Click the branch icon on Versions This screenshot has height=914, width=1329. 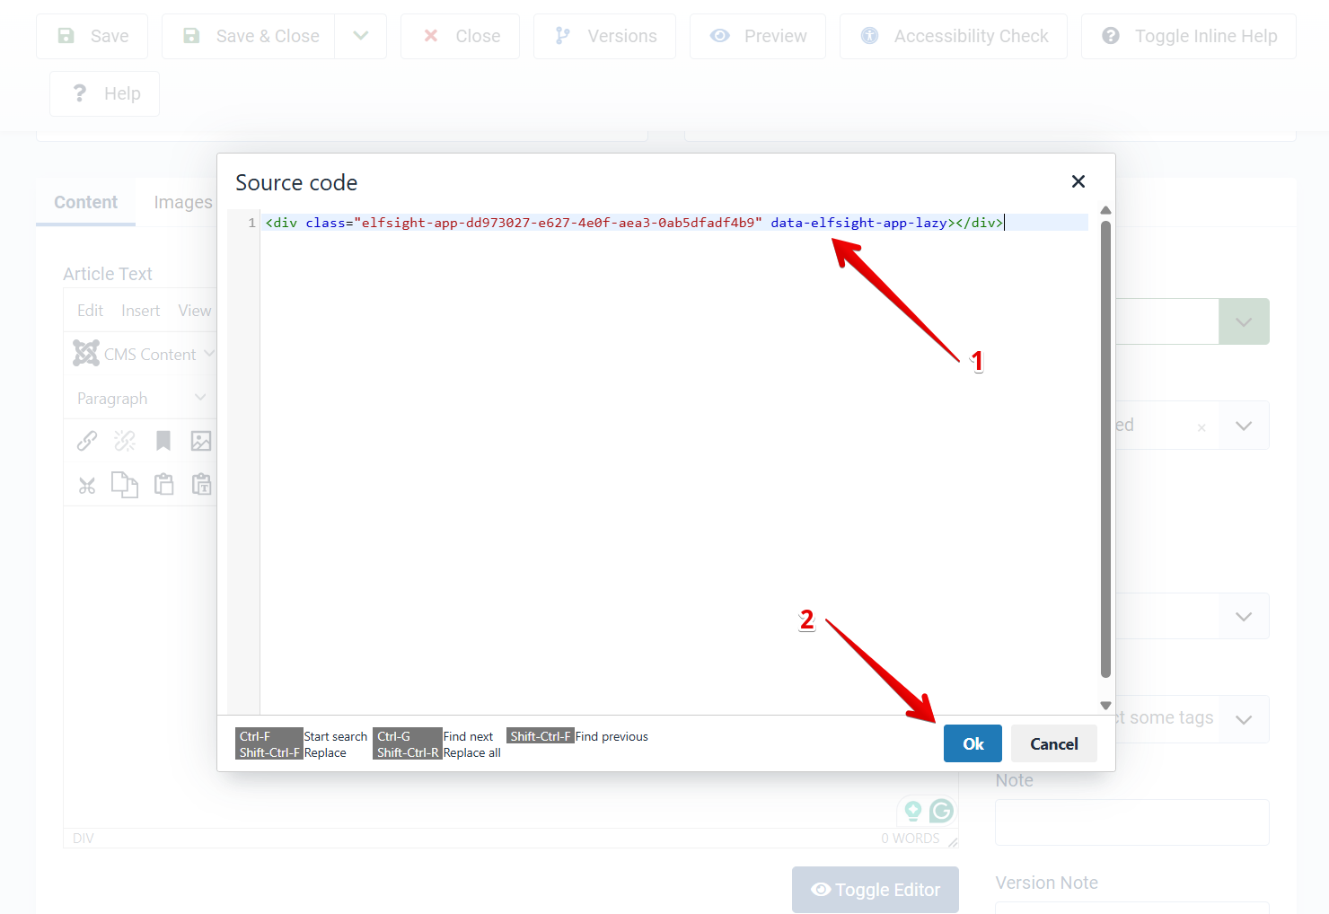click(562, 36)
